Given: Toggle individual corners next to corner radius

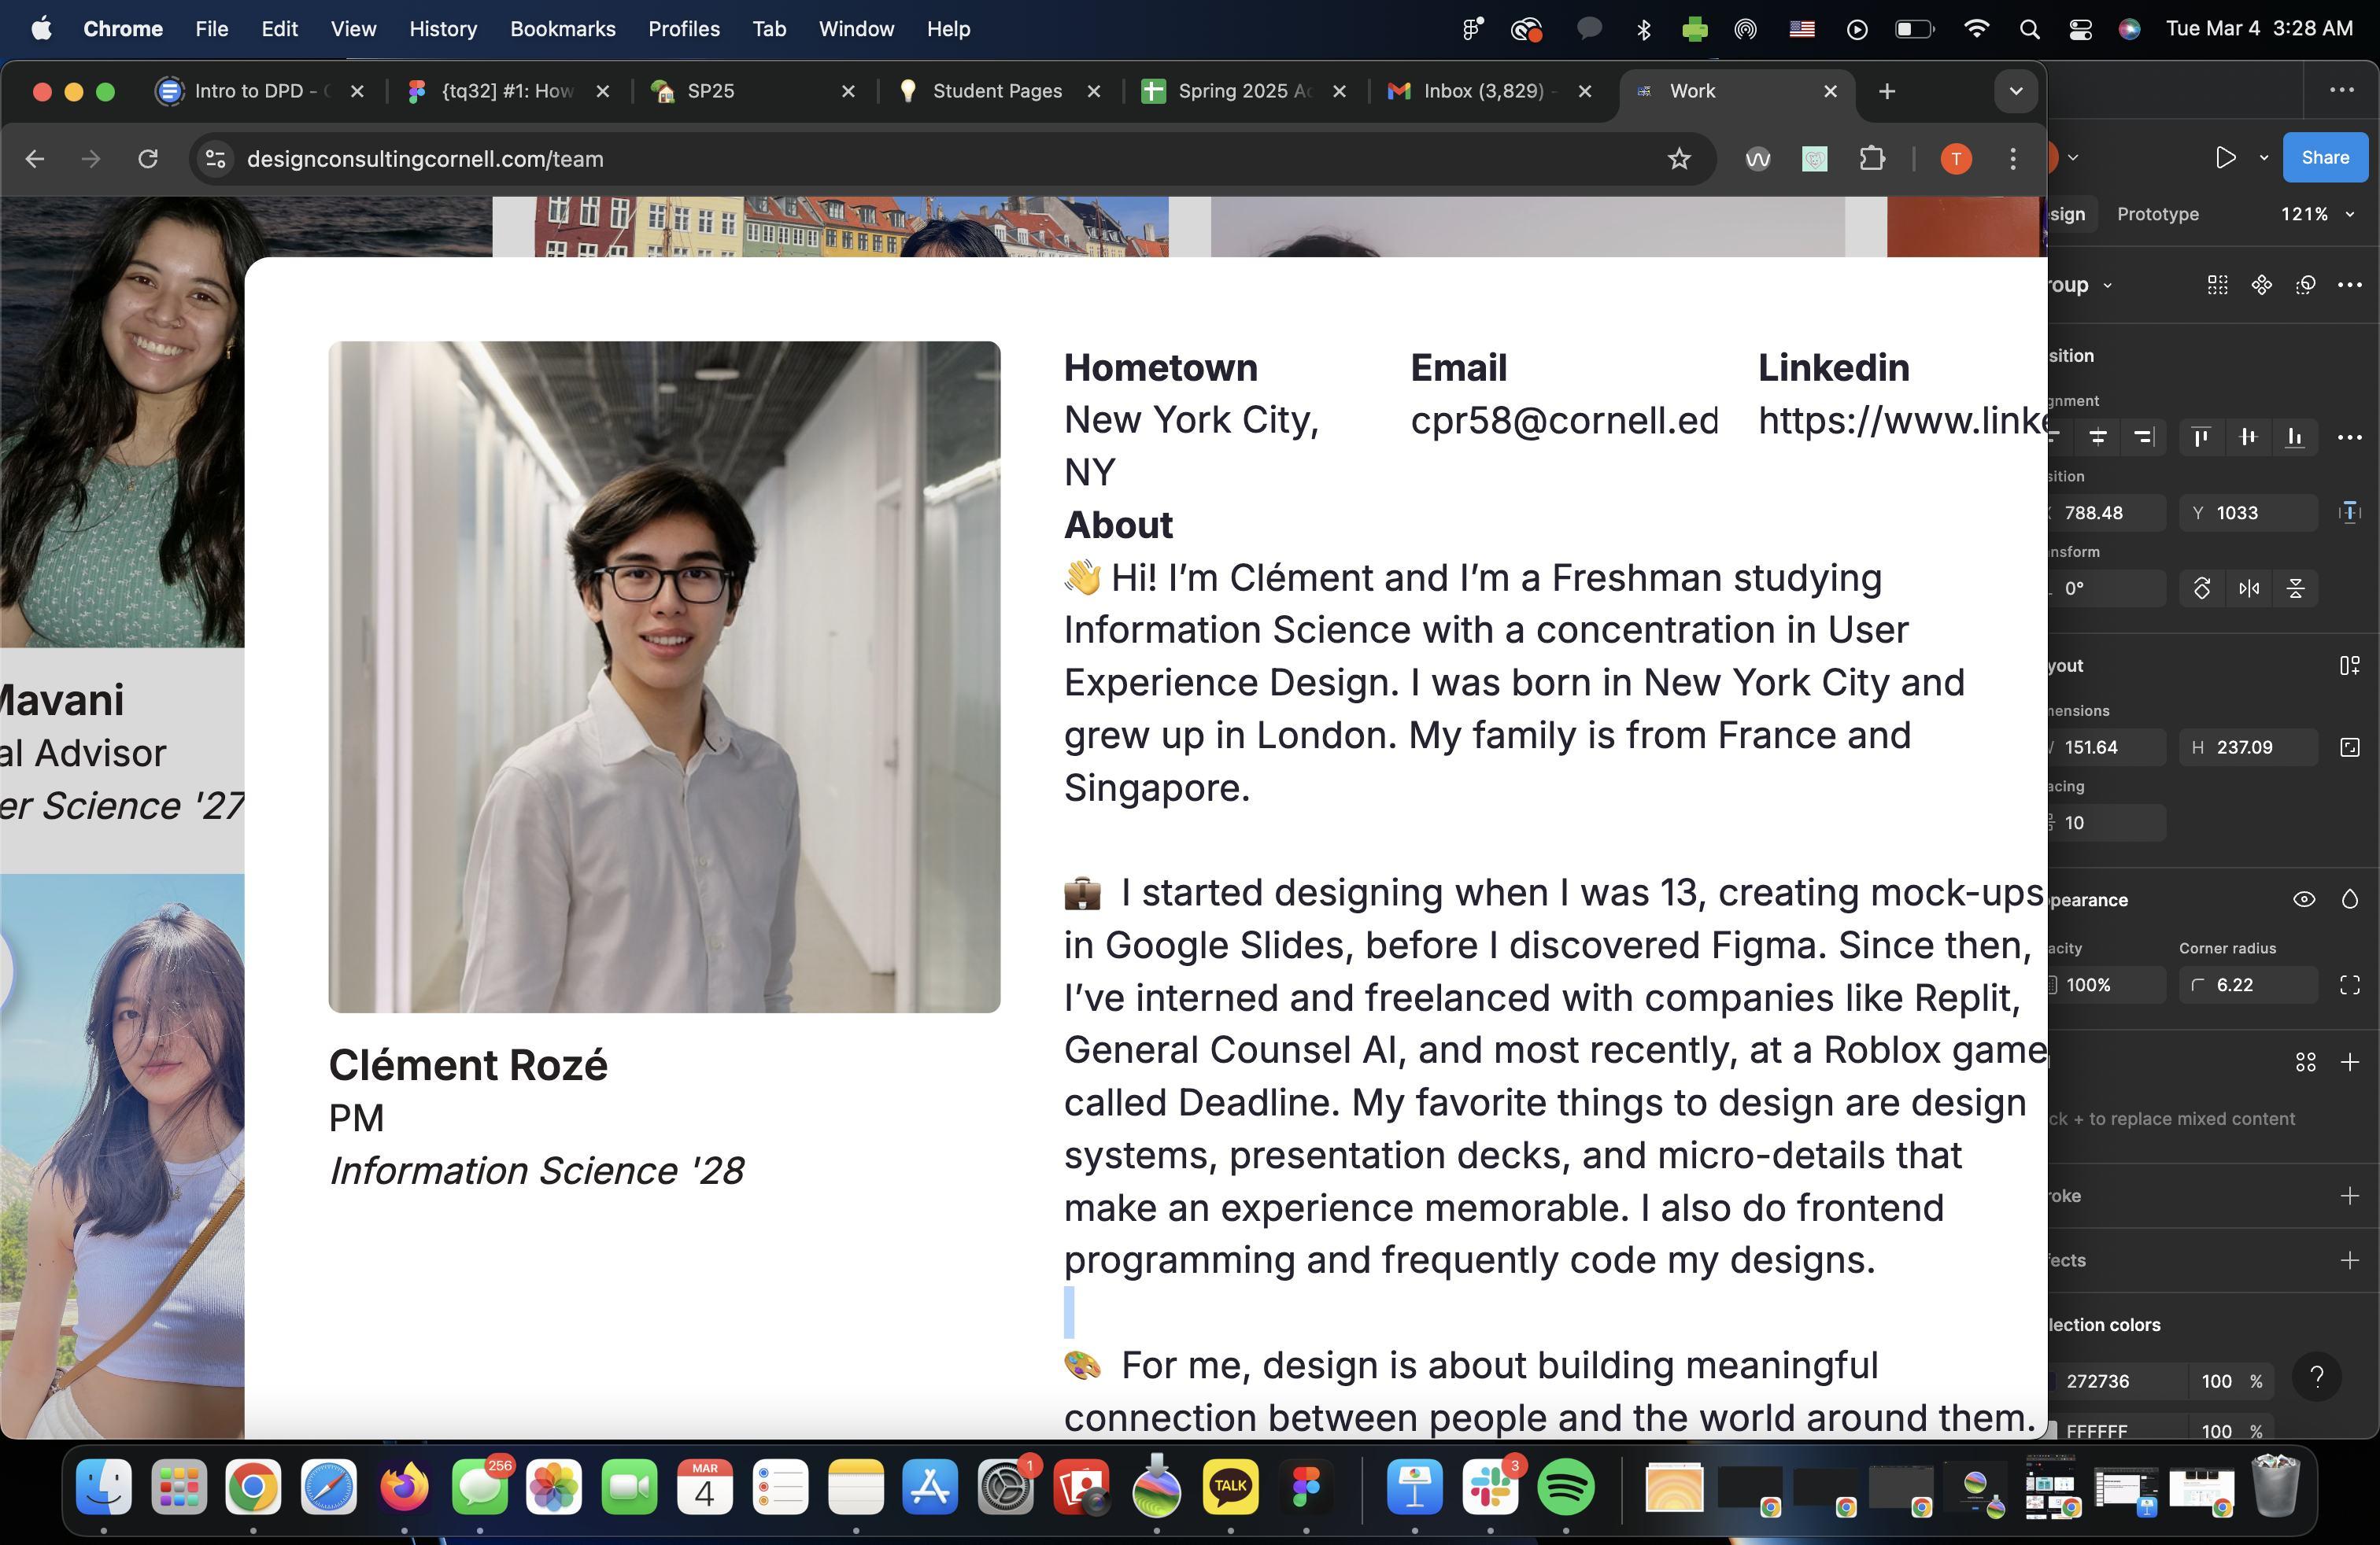Looking at the screenshot, I should tap(2349, 986).
